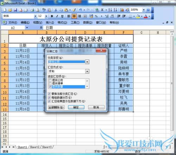The image size is (176, 155).
Task: Launch the Chart Wizard icon
Action: point(122,10)
